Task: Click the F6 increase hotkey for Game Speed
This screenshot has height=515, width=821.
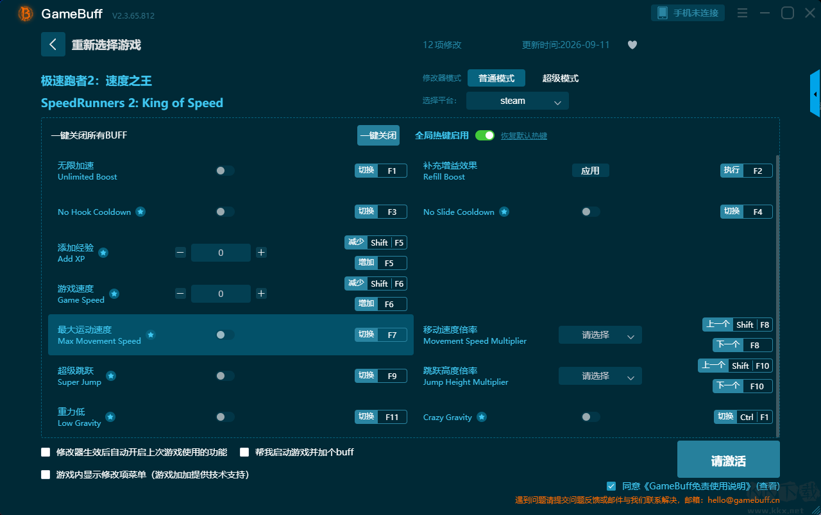Action: (x=381, y=304)
